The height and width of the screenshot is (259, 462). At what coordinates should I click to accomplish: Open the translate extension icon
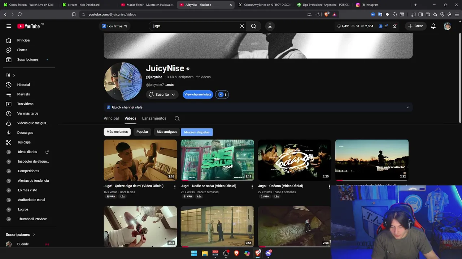(380, 14)
